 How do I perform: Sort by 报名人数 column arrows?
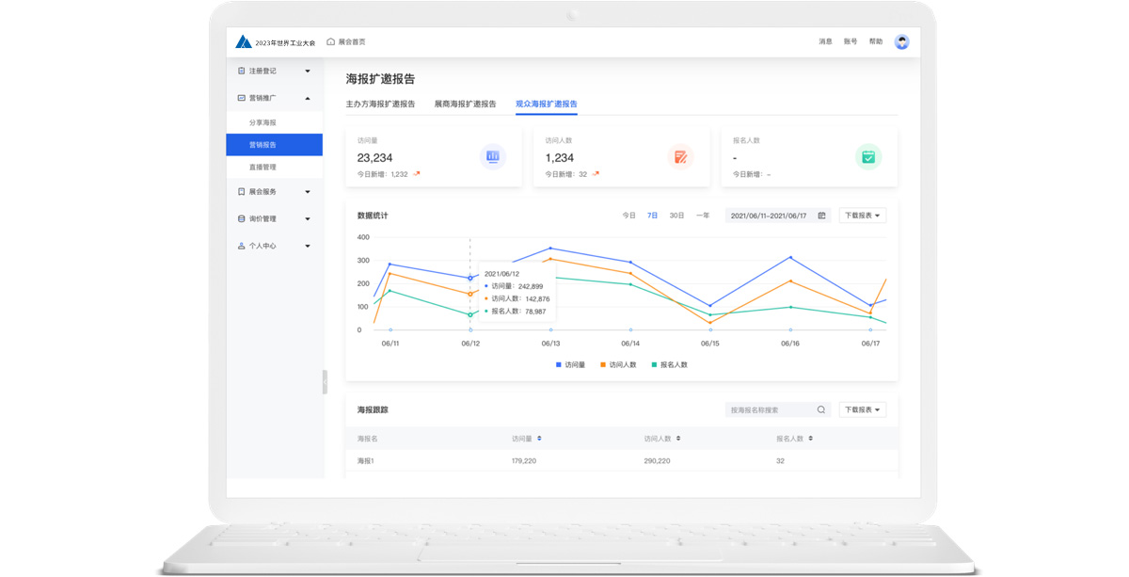[x=810, y=439]
